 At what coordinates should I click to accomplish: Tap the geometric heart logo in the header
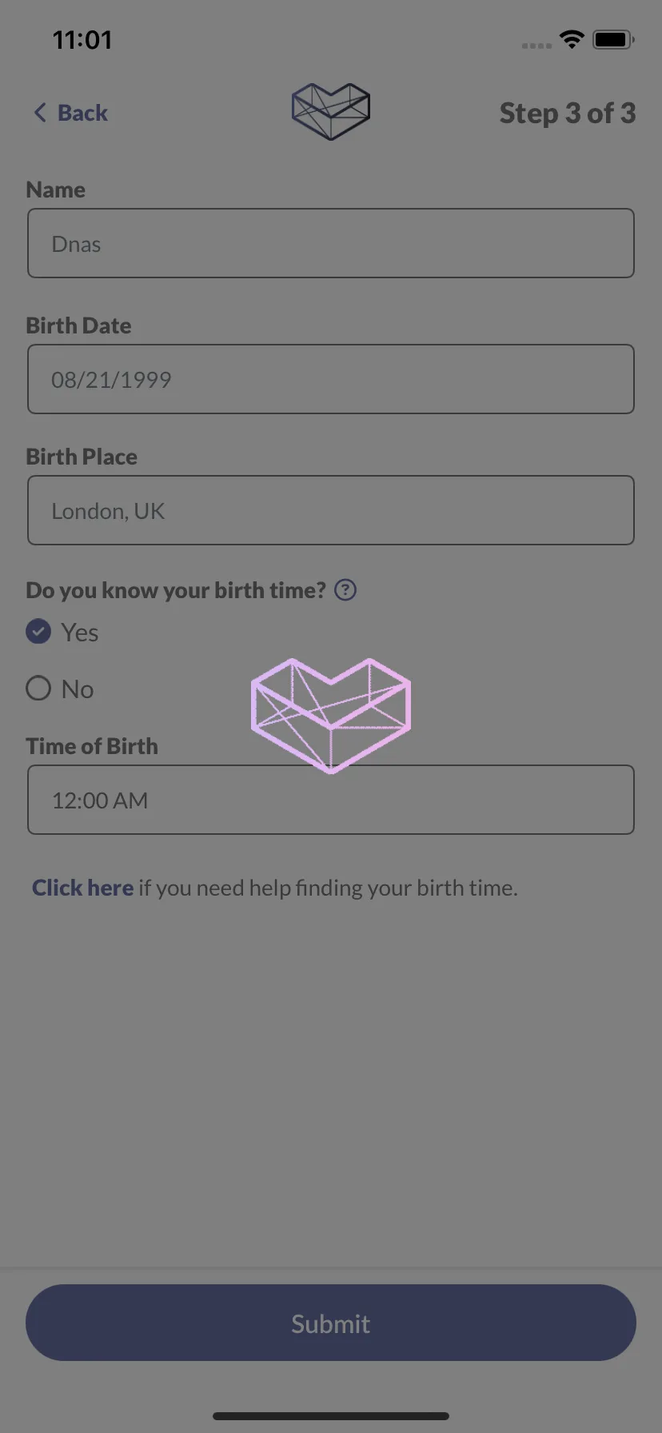tap(331, 111)
